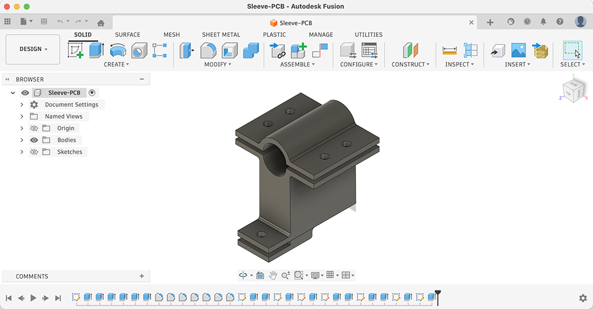
Task: Choose the Extrude tool
Action: (x=97, y=50)
